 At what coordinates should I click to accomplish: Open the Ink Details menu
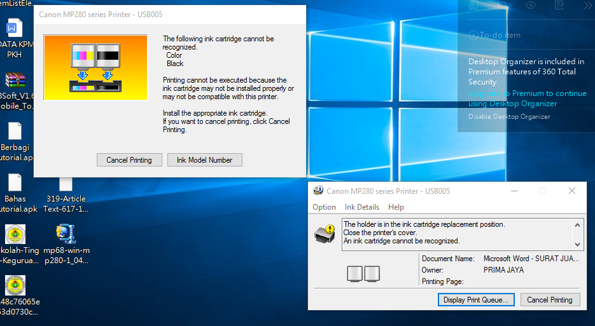click(x=362, y=207)
